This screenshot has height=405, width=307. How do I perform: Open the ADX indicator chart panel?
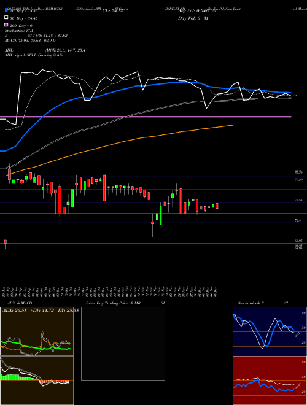point(37,331)
